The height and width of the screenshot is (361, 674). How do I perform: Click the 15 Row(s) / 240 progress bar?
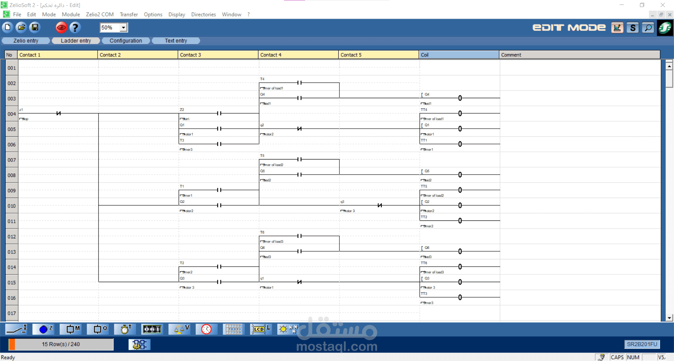tap(61, 344)
